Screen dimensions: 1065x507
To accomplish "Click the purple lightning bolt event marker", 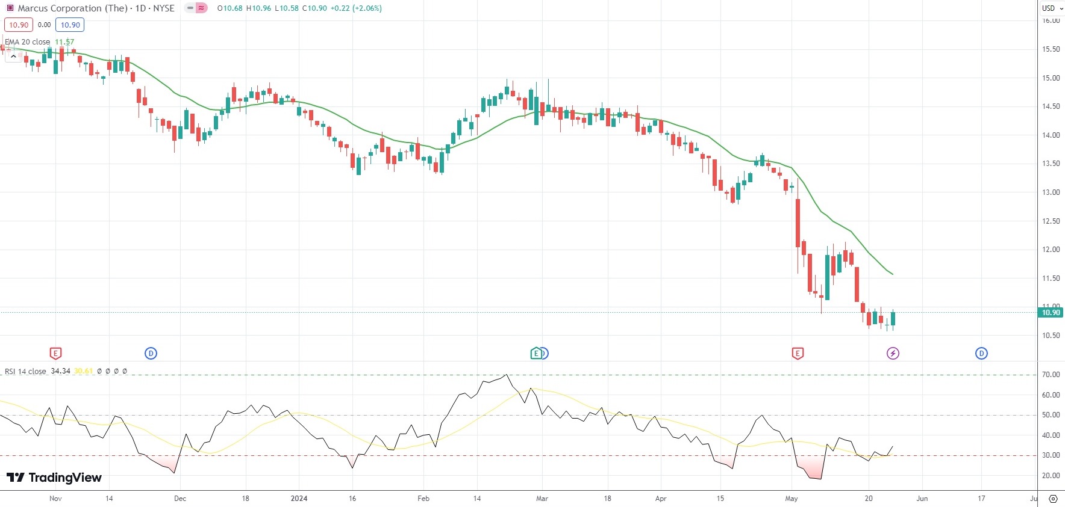I will (893, 354).
